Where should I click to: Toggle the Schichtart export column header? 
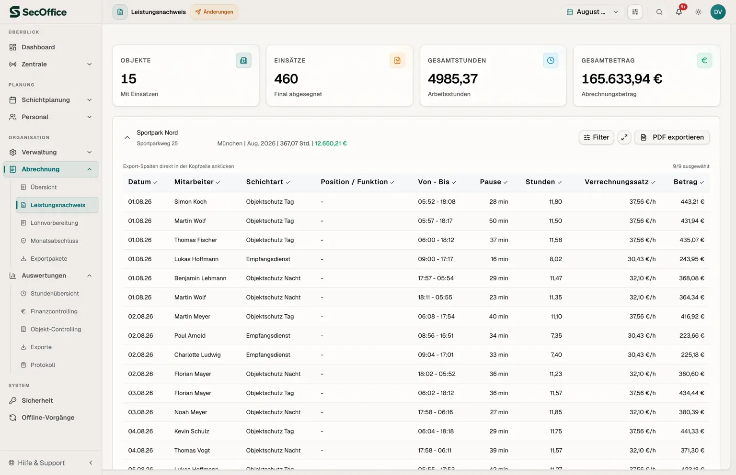268,182
